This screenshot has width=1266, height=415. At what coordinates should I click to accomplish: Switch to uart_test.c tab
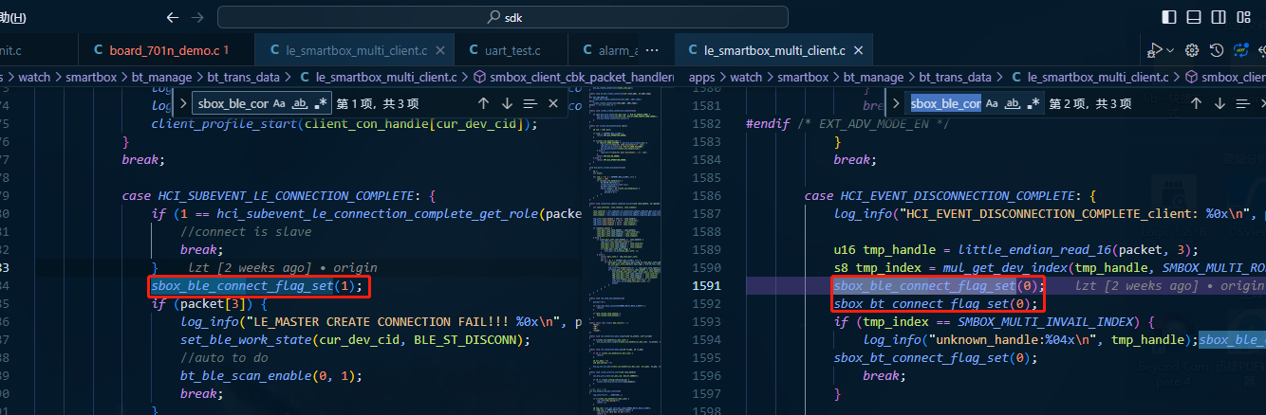[x=511, y=50]
